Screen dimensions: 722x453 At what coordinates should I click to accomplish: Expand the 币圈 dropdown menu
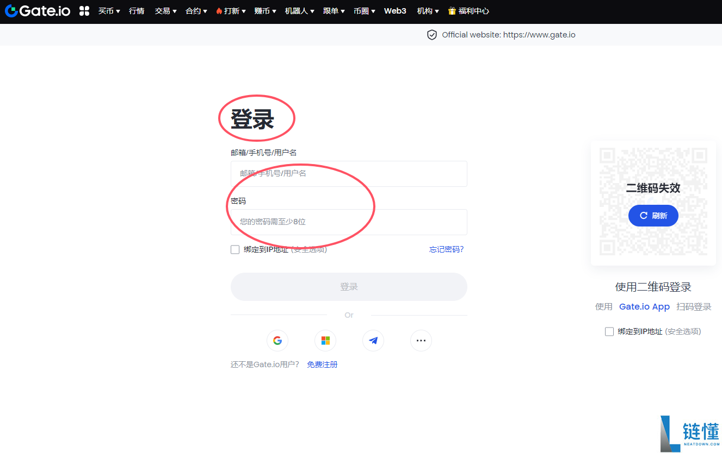(x=365, y=11)
